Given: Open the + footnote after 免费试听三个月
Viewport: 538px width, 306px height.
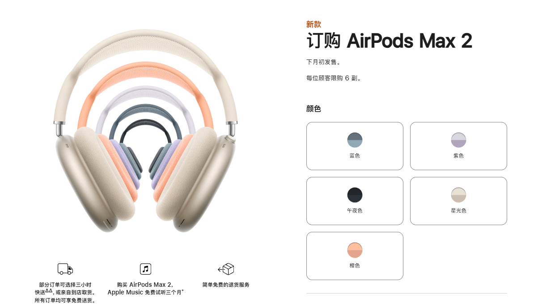Looking at the screenshot, I should coord(182,291).
